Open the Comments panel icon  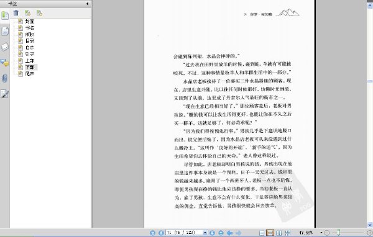[5, 63]
